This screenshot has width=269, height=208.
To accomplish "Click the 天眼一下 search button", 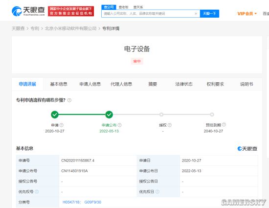I will tap(209, 14).
